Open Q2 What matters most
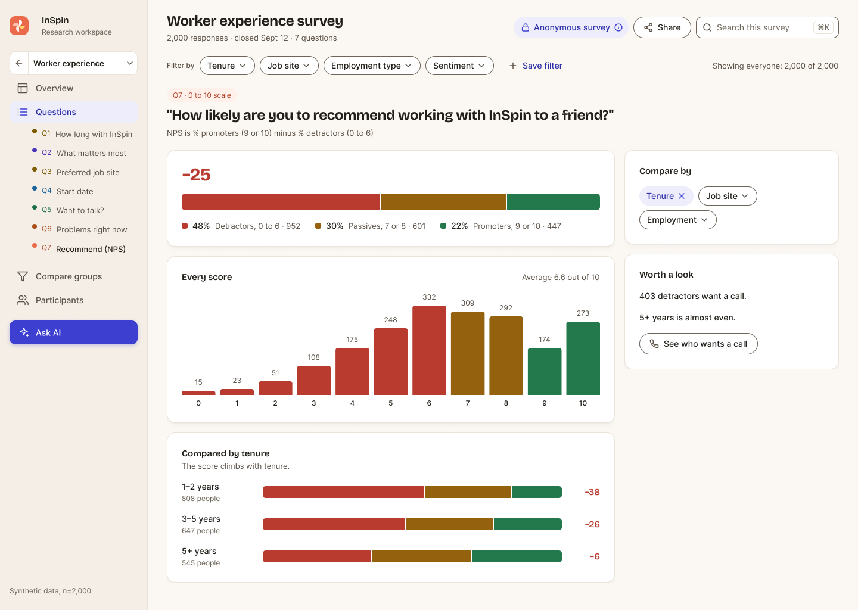 (x=82, y=153)
